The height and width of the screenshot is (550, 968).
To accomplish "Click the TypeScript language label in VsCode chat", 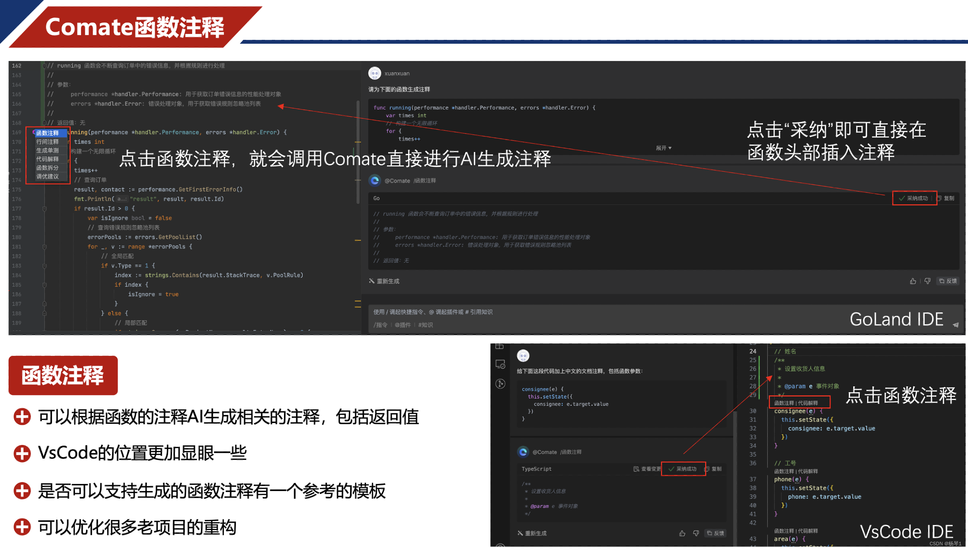I will point(536,469).
